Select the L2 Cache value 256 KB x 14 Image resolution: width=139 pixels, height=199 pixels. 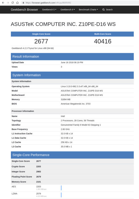pyautogui.click(x=67, y=142)
